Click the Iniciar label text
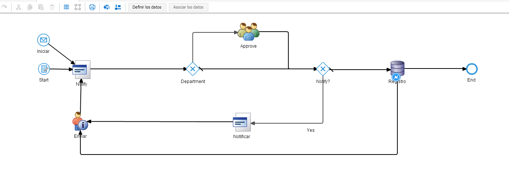 pyautogui.click(x=43, y=51)
